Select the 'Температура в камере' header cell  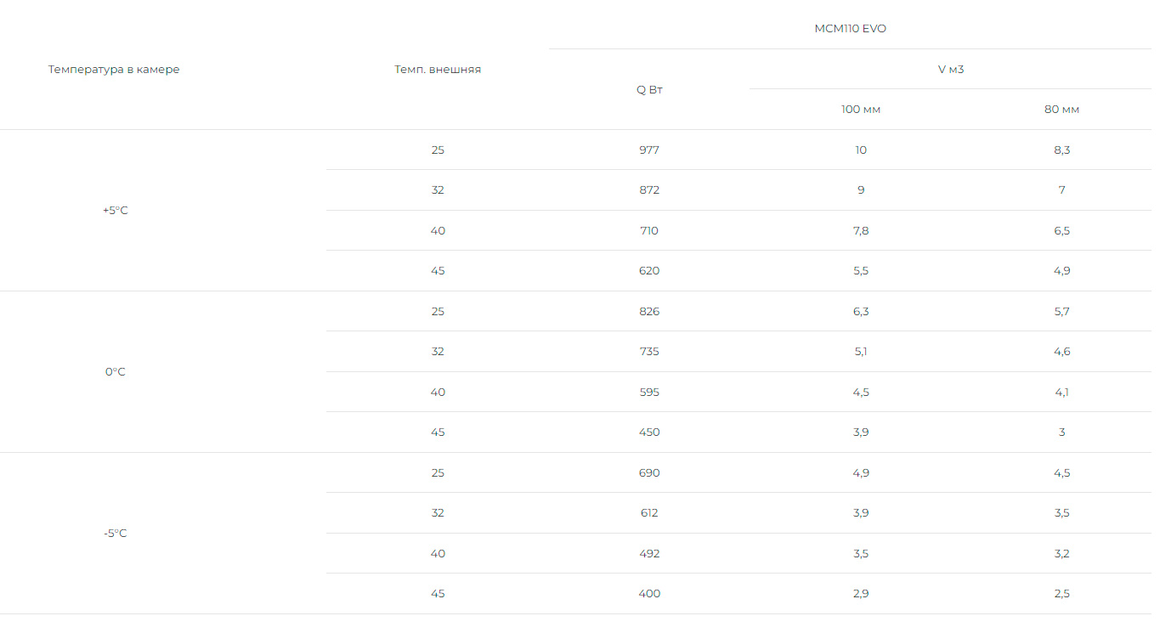[114, 70]
